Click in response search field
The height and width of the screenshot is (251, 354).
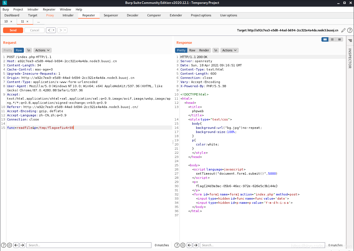coord(262,245)
